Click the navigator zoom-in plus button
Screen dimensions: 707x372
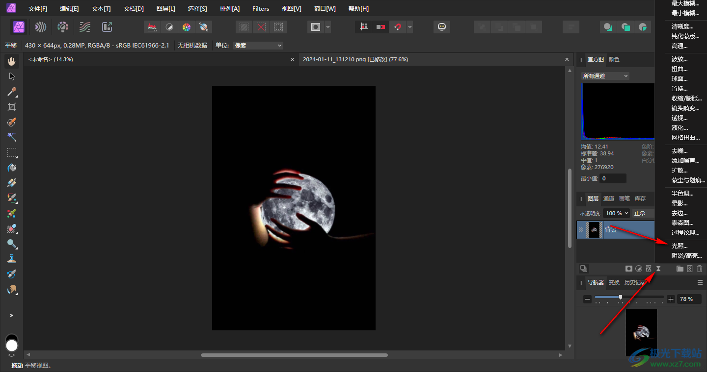click(671, 299)
